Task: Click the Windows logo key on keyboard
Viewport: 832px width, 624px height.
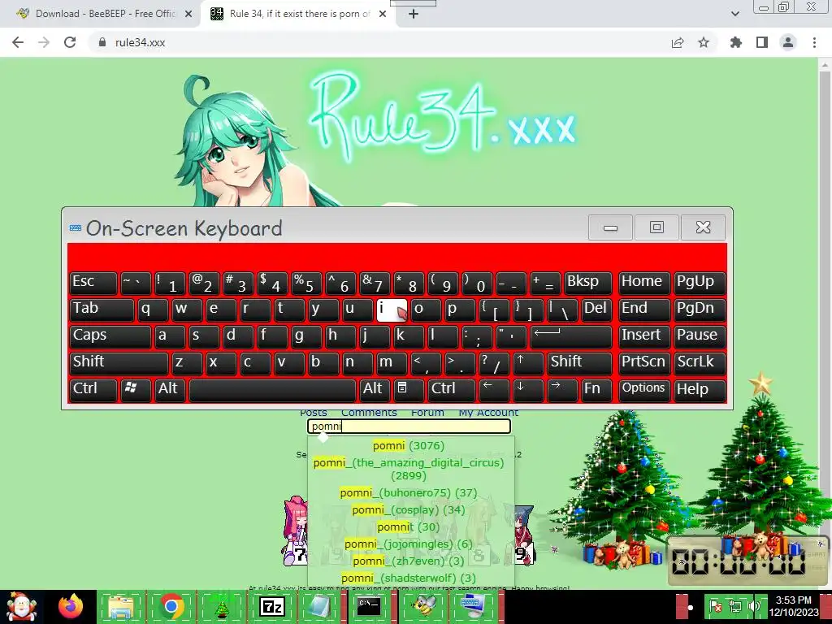Action: (x=136, y=389)
